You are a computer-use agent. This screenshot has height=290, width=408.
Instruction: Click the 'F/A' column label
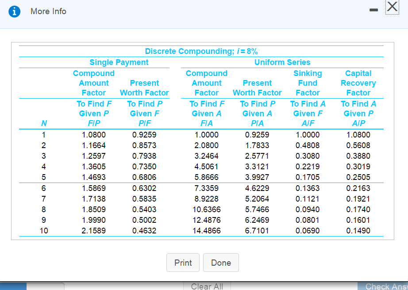click(x=207, y=123)
